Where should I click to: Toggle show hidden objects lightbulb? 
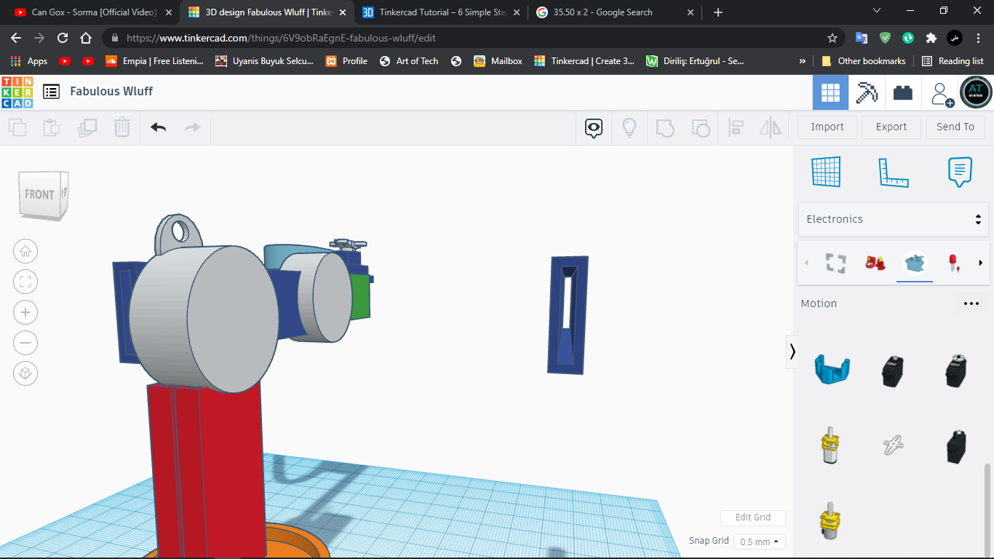tap(629, 127)
